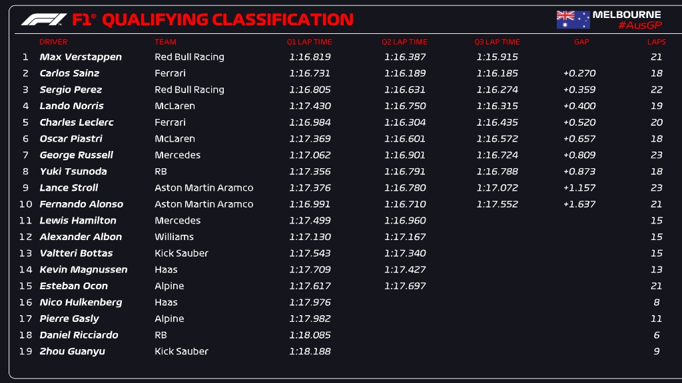Click Charles Leclerc's gap +0.520
This screenshot has width=682, height=383.
coord(579,122)
